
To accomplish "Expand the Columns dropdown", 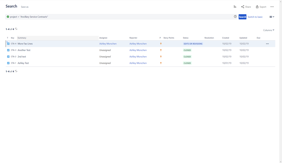I will coord(268,30).
